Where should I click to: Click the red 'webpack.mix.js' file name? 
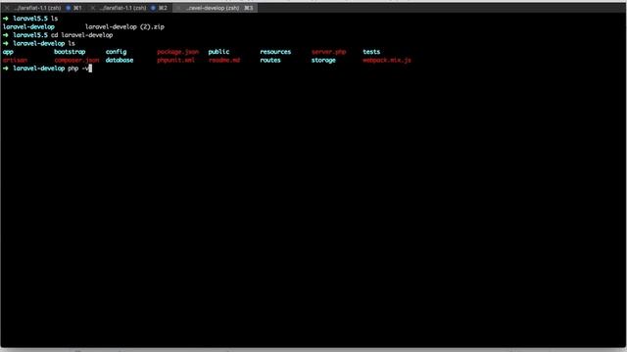[x=387, y=61]
